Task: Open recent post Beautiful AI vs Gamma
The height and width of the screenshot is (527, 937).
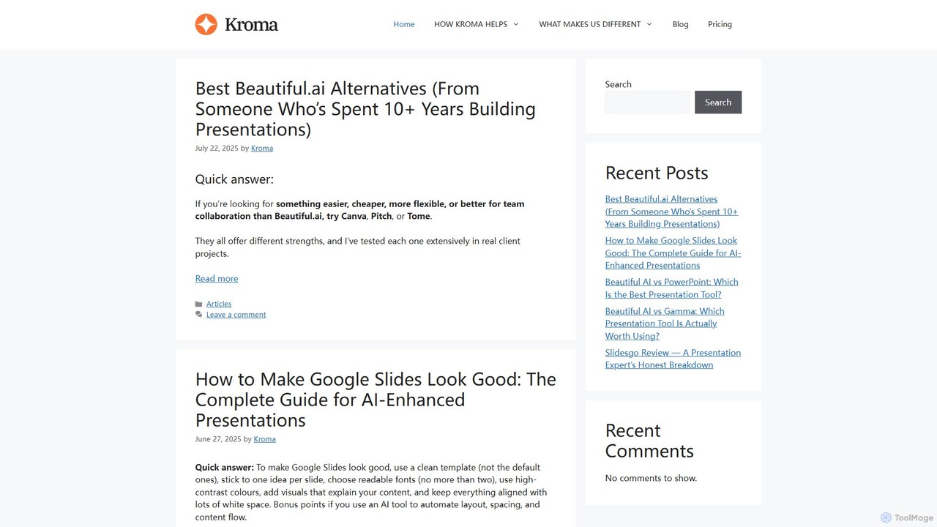Action: coord(665,324)
